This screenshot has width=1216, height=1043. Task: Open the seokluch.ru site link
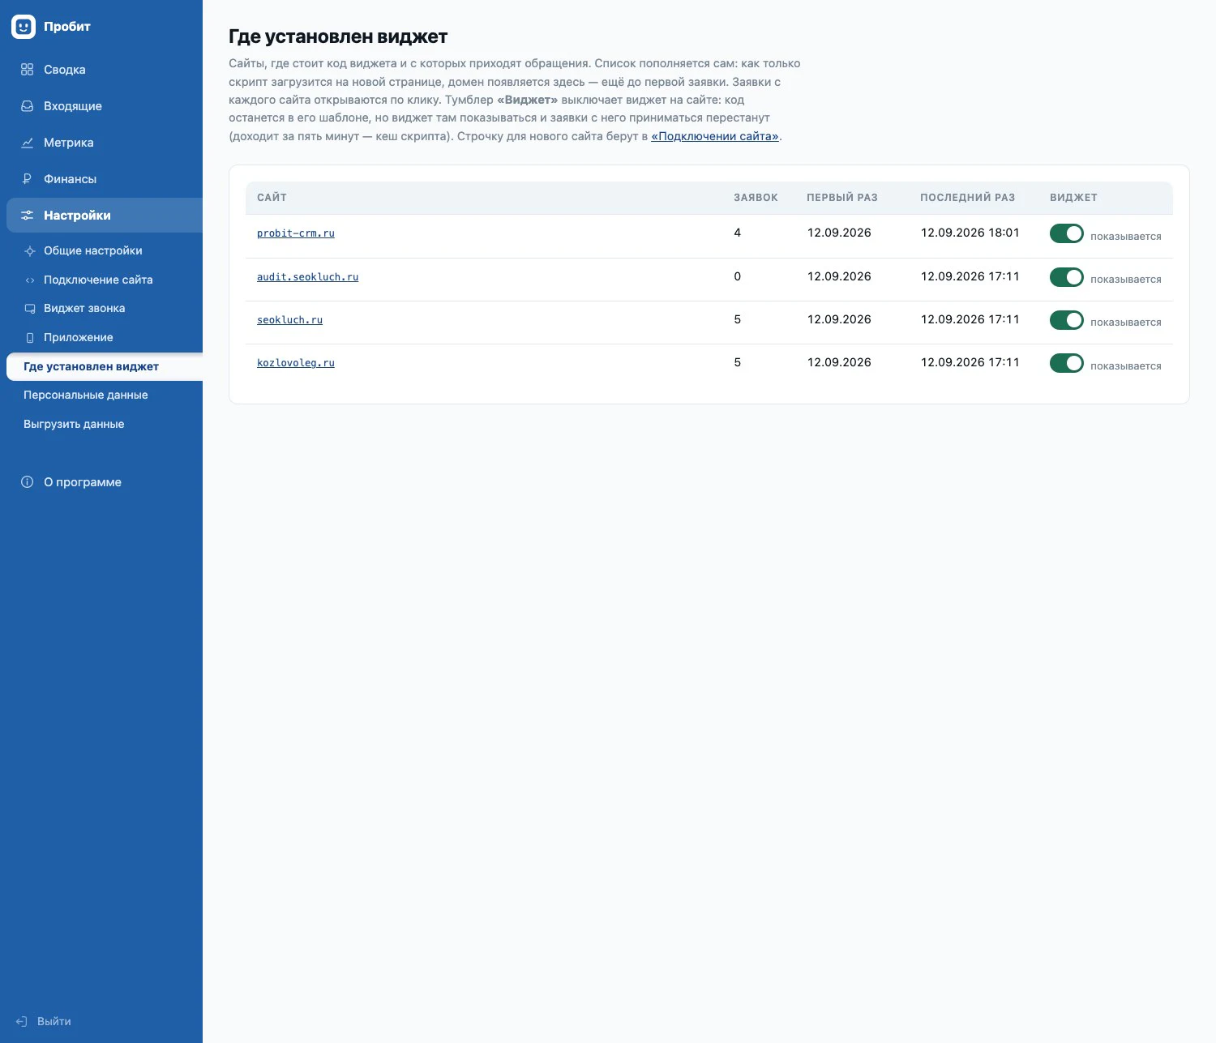pyautogui.click(x=289, y=320)
